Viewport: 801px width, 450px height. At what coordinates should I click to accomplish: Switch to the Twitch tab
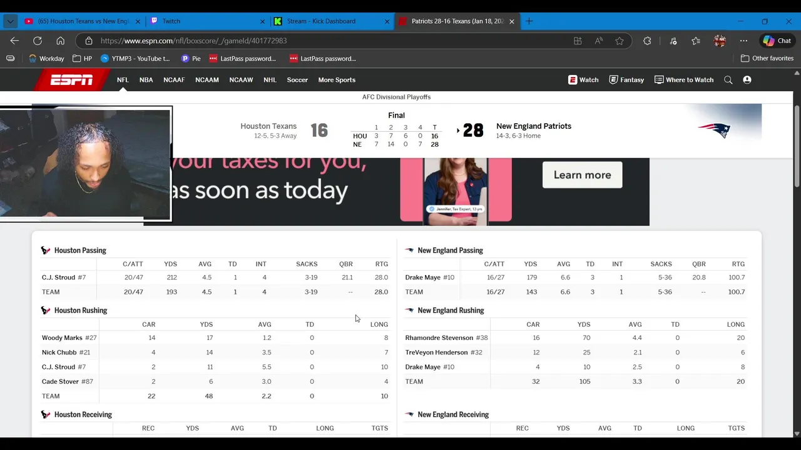(x=208, y=21)
